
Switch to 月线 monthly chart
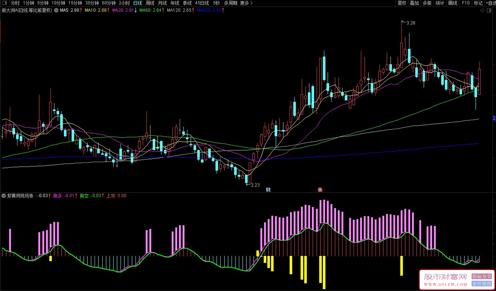[x=163, y=3]
